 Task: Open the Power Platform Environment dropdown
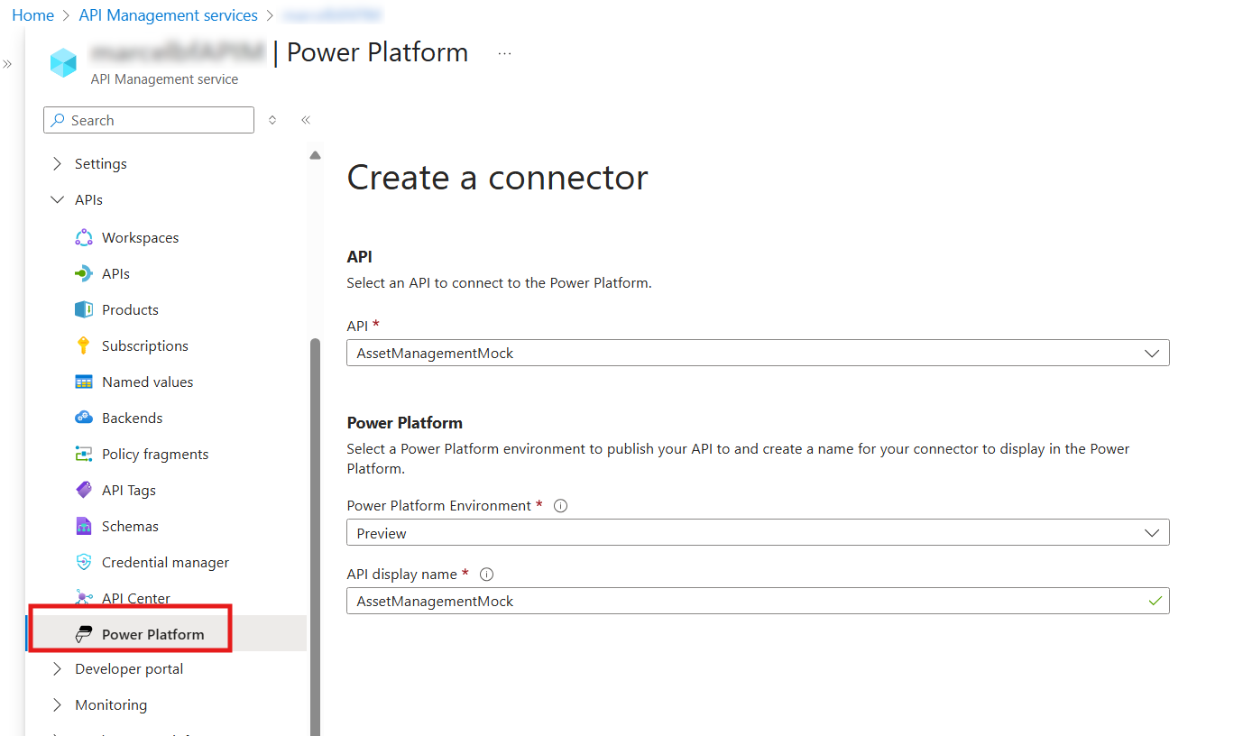(1152, 532)
